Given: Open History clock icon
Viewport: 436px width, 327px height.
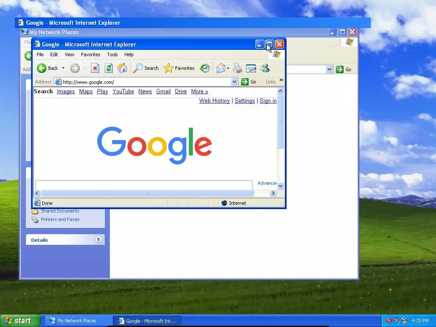Looking at the screenshot, I should (205, 68).
